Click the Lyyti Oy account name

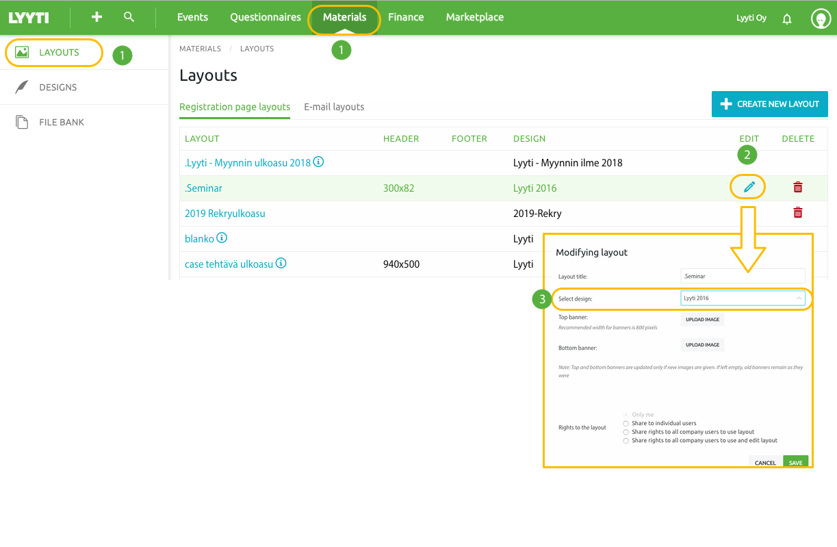(751, 18)
